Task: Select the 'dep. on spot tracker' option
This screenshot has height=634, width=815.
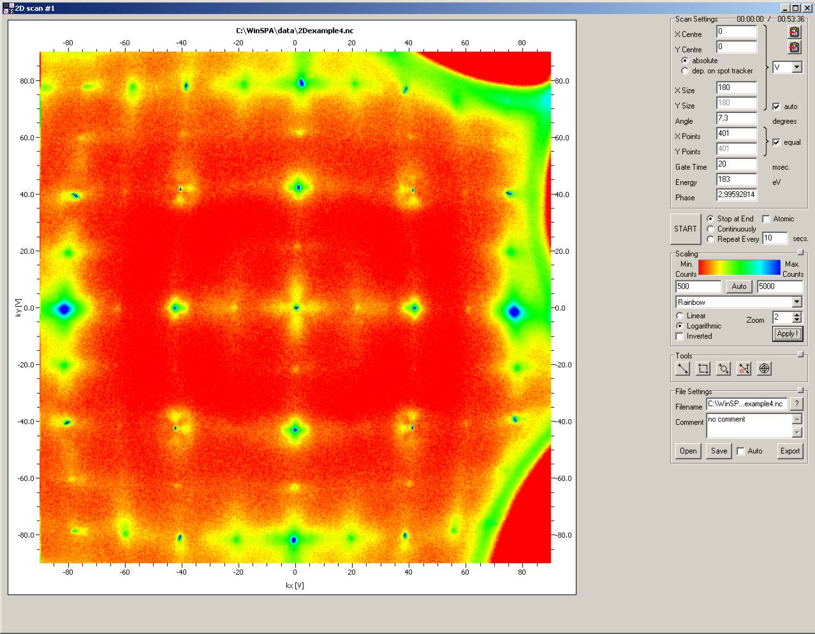Action: pos(685,71)
